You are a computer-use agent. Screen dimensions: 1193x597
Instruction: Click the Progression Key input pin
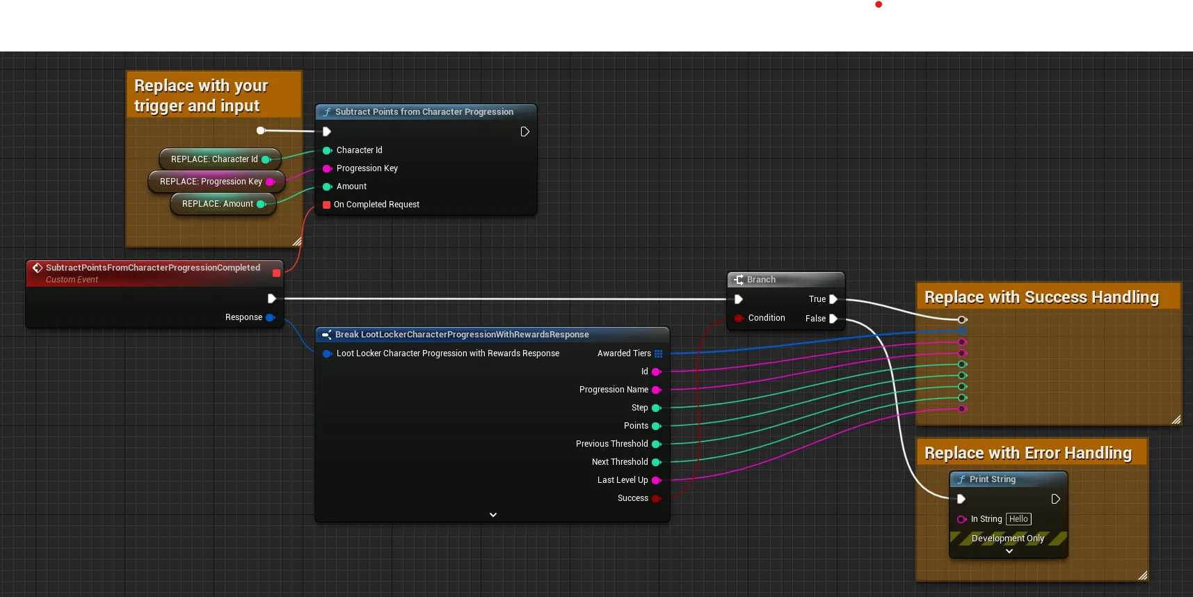(327, 168)
